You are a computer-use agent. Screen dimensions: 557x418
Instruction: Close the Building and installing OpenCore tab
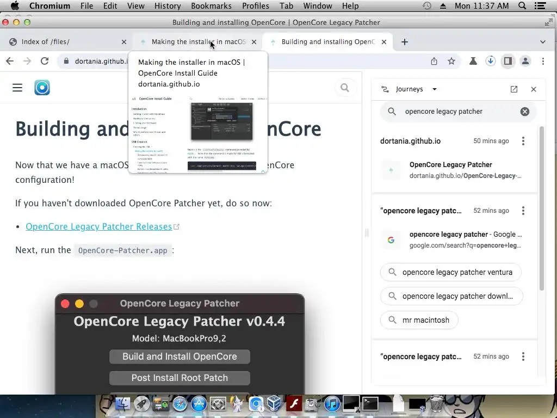coord(384,42)
